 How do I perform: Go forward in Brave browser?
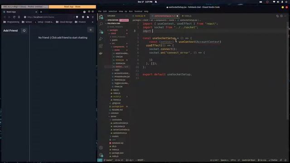[9, 17]
